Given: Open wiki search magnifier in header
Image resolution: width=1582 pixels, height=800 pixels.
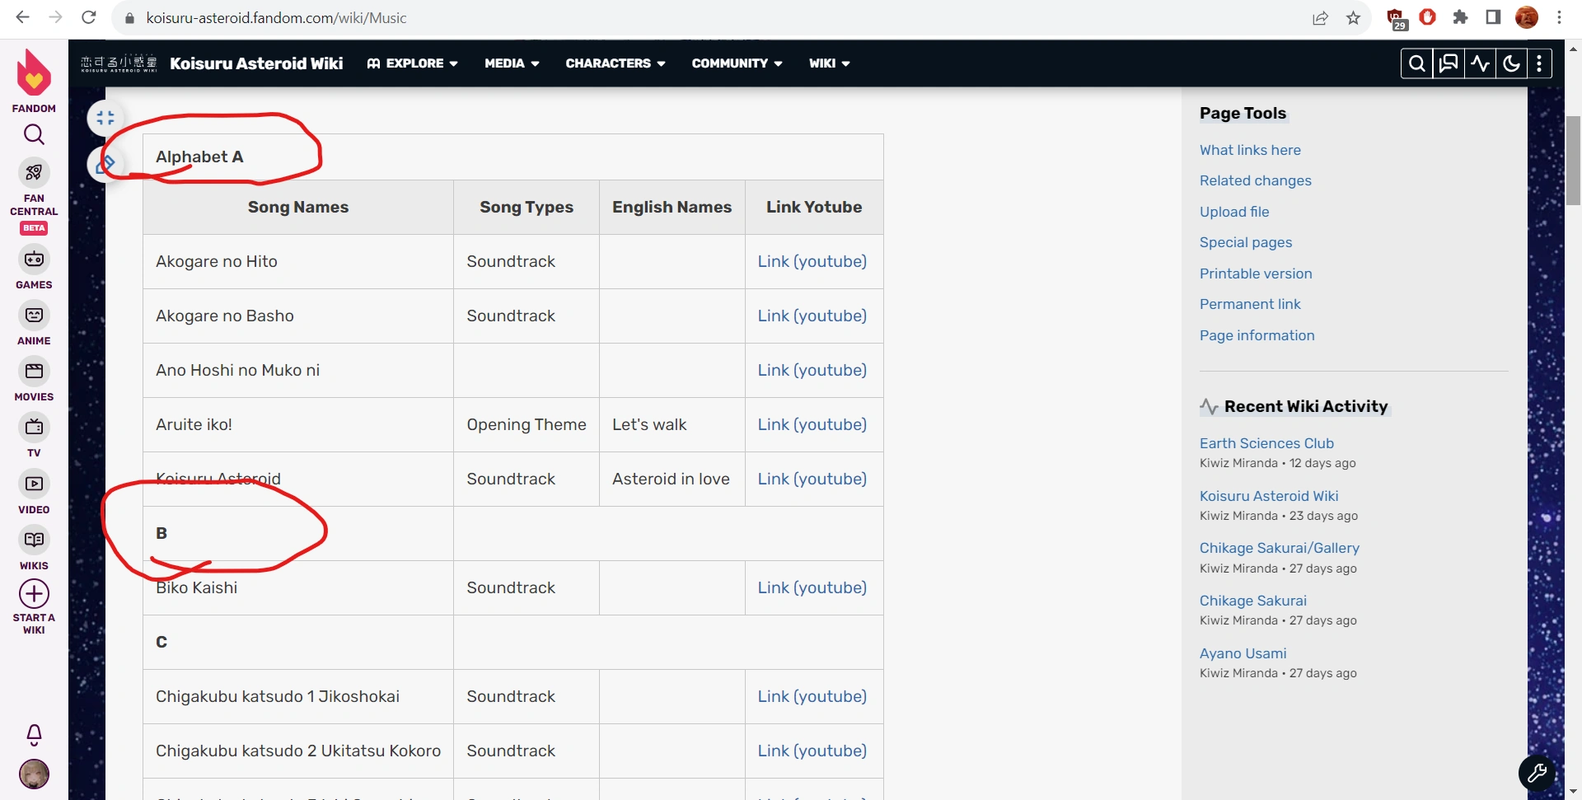Looking at the screenshot, I should pos(1416,63).
